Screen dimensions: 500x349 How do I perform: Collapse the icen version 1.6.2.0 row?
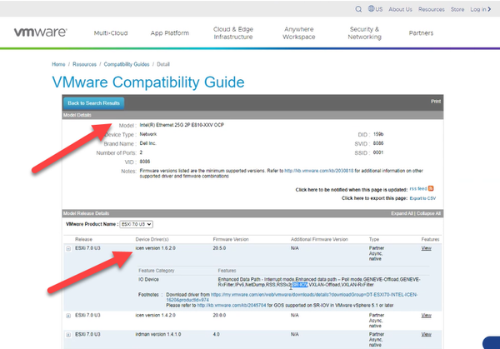coord(67,248)
